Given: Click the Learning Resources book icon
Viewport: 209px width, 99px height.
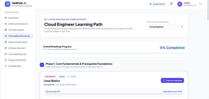Looking at the screenshot, I should 6,54.
